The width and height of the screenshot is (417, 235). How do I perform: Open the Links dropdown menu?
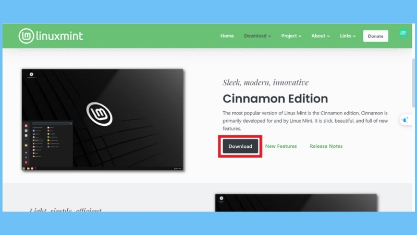[348, 36]
